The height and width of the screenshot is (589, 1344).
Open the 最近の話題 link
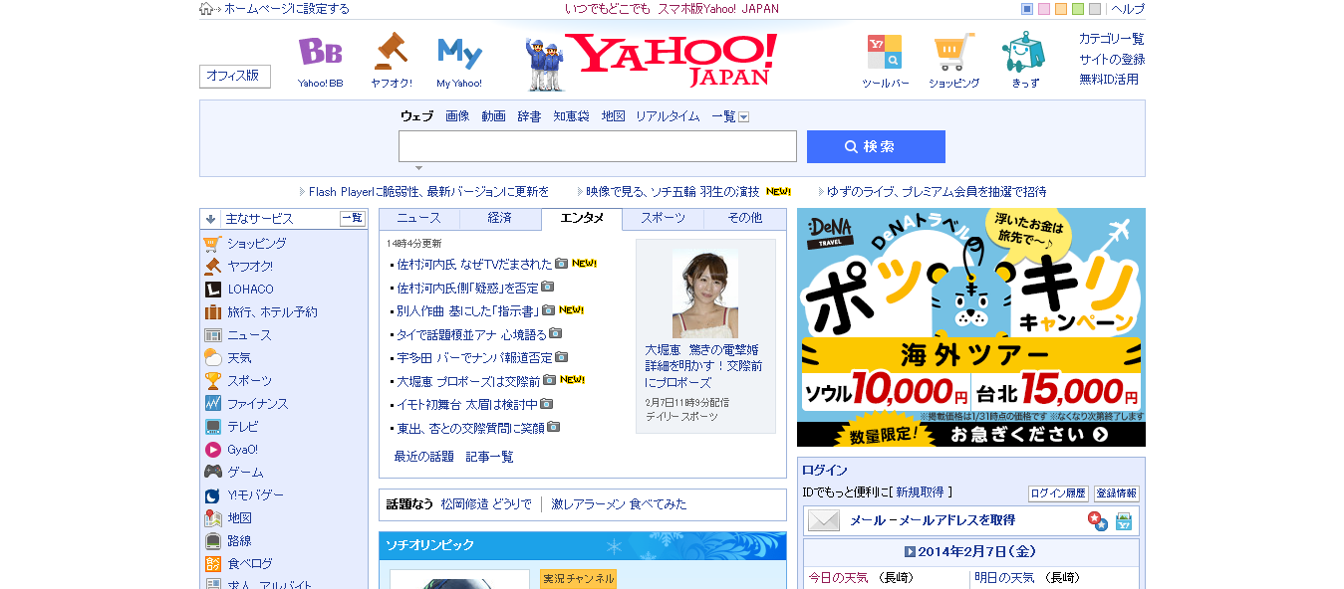423,457
